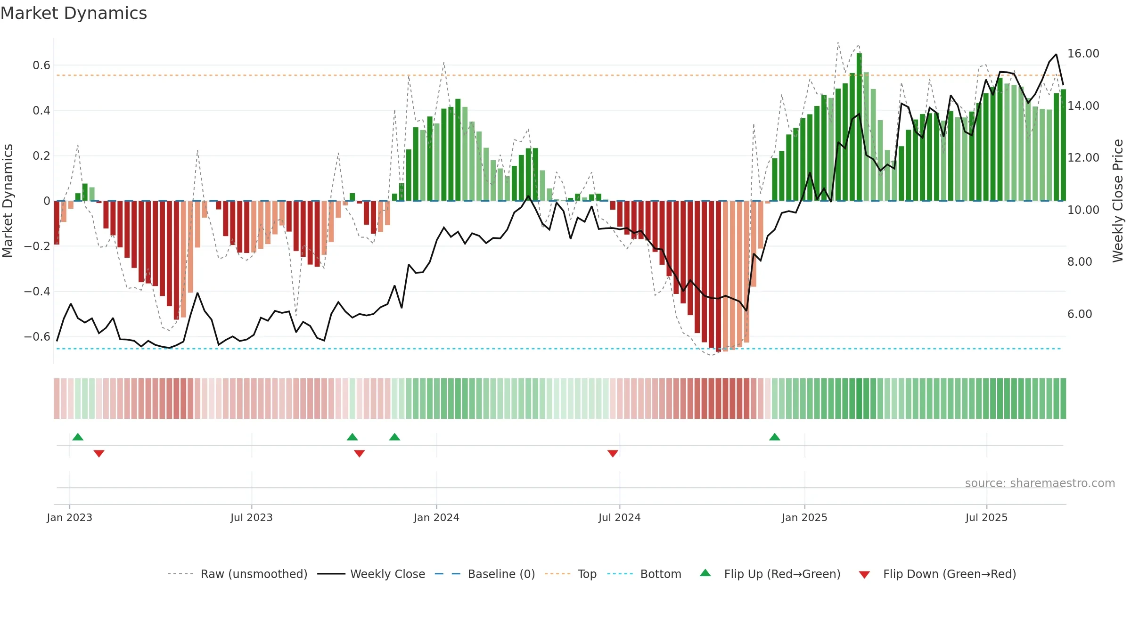Image resolution: width=1131 pixels, height=636 pixels.
Task: Click the 0.6 left axis tick label
Action: (x=41, y=65)
